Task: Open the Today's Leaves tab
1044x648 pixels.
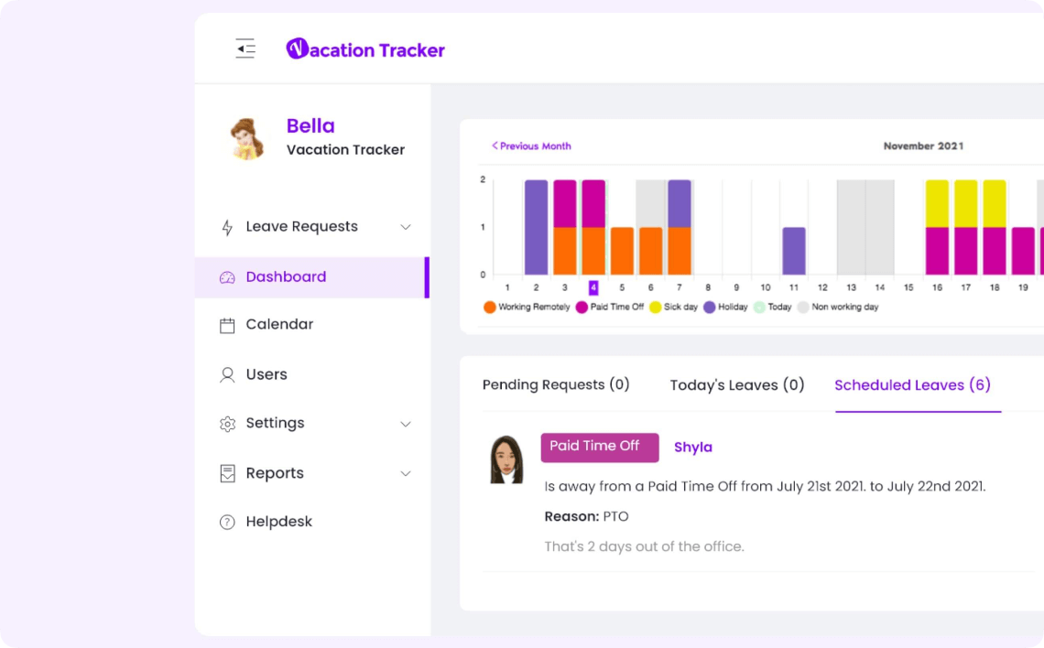Action: point(737,384)
